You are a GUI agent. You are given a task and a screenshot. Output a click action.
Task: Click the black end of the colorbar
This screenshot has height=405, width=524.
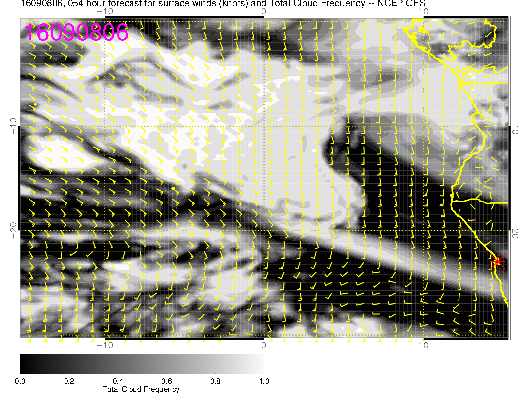click(x=25, y=363)
